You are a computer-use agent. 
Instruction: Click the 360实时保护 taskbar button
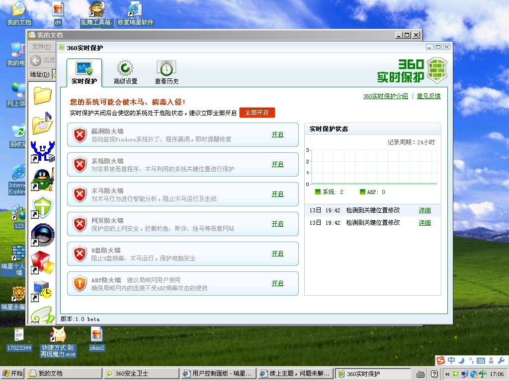(x=373, y=374)
